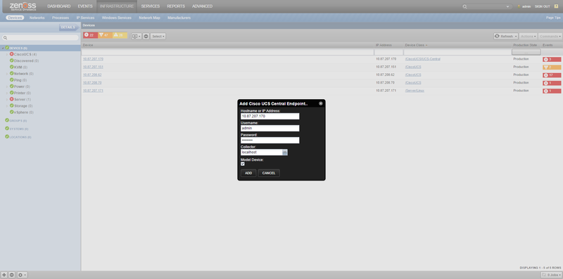Click the green status icon for vSphere

[x=11, y=112]
